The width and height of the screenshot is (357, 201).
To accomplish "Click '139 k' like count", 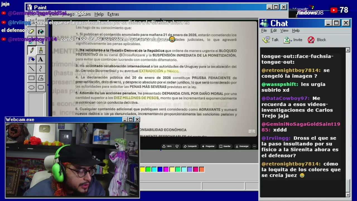I will click(x=169, y=146).
